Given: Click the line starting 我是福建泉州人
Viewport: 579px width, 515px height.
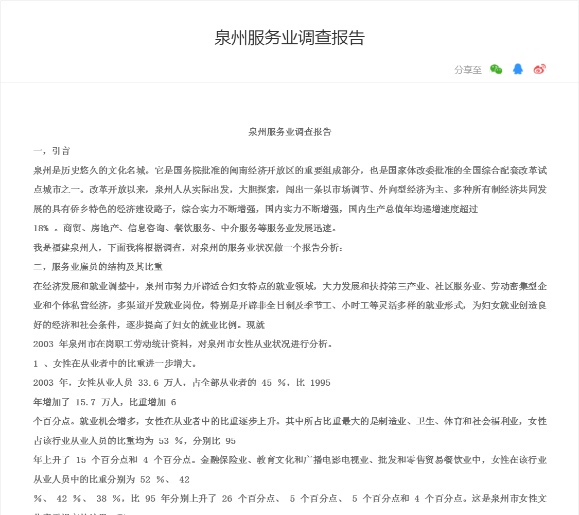Looking at the screenshot, I should click(x=188, y=248).
